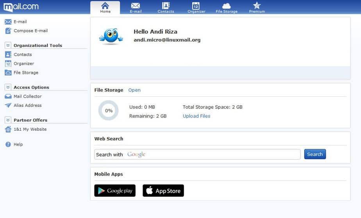Switch to the E-mail top tab
This screenshot has width=361, height=218.
pyautogui.click(x=135, y=7)
